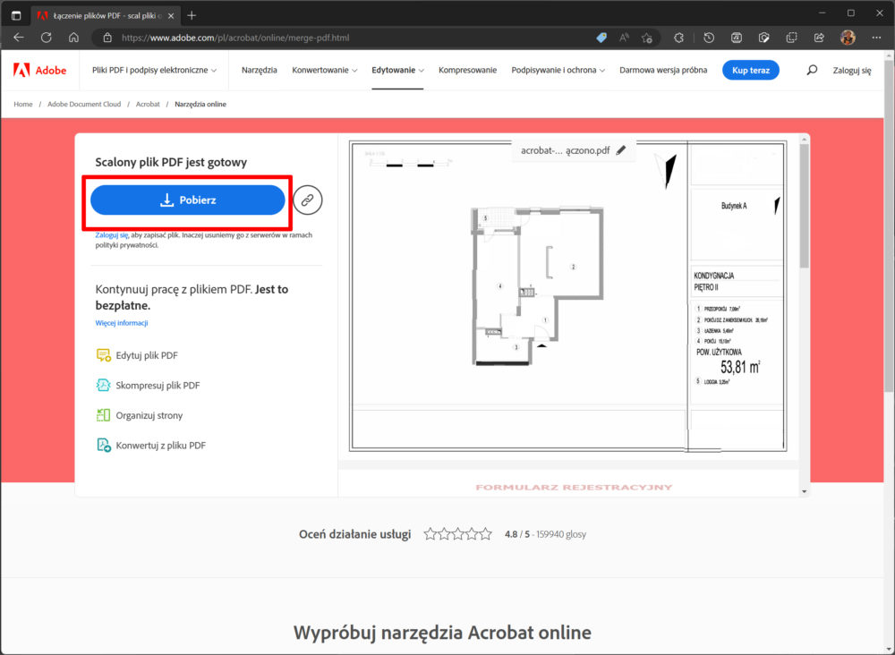Open a new tab with plus
895x655 pixels.
pos(192,15)
